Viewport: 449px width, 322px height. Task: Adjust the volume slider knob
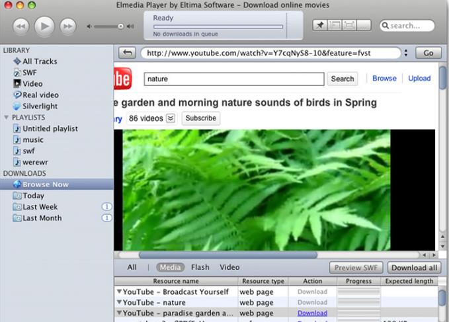click(x=121, y=26)
